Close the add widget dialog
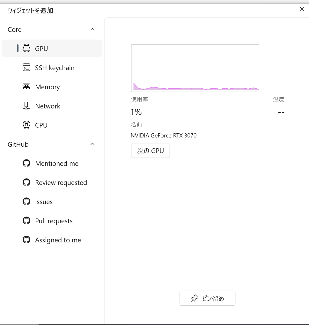Viewport: 309px width, 325px height. click(302, 9)
